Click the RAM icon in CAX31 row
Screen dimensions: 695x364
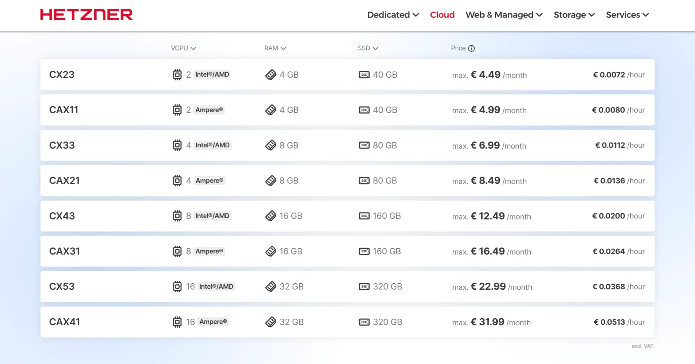tap(270, 251)
